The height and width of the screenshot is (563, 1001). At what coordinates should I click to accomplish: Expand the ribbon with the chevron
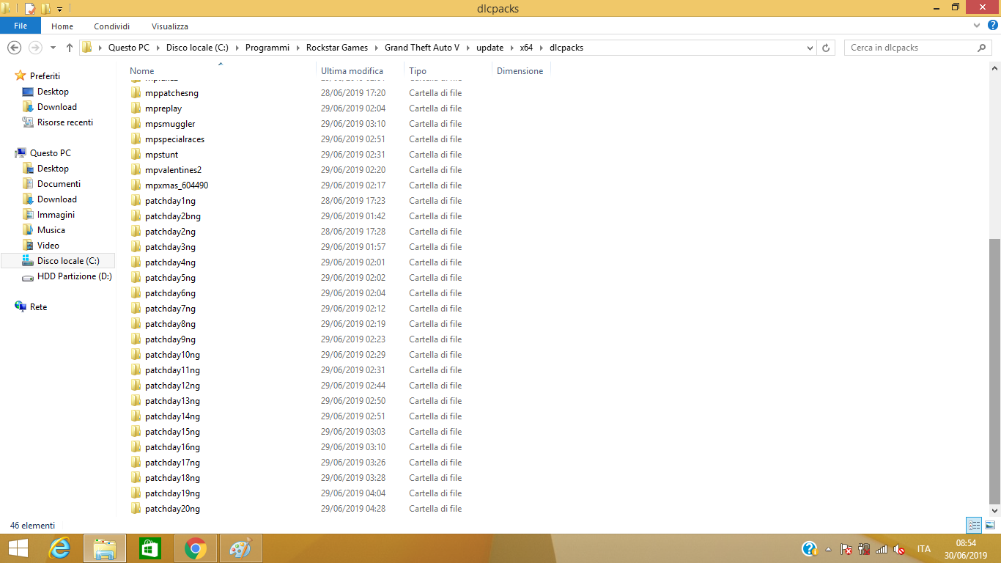tap(977, 26)
